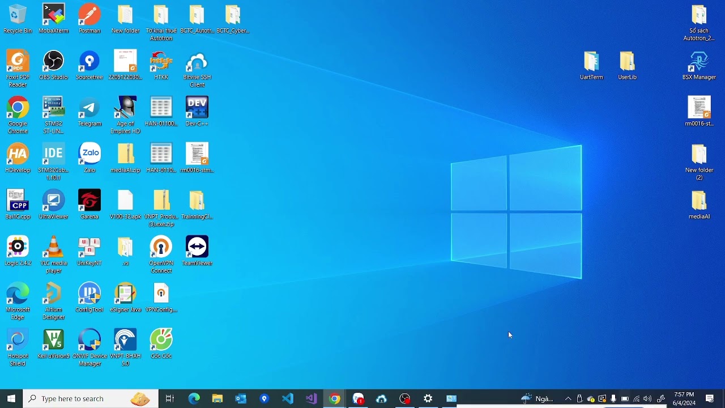Select the mediaAI folder on the right
Screen dimensions: 725x408
pos(700,205)
